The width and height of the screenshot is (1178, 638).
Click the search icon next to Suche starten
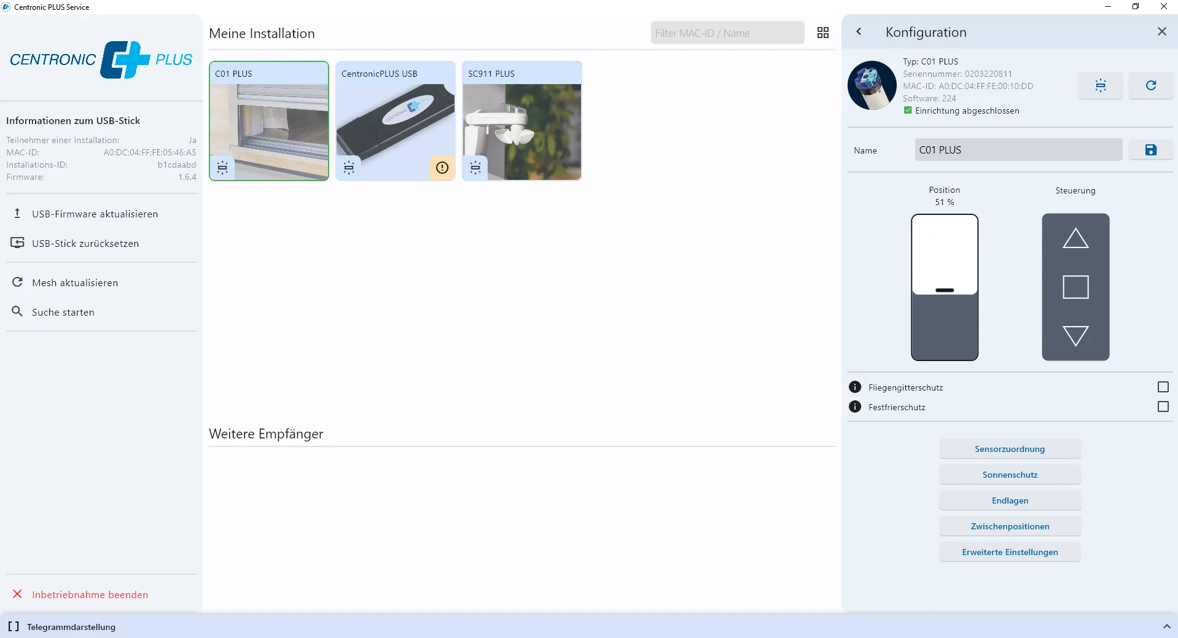tap(17, 311)
